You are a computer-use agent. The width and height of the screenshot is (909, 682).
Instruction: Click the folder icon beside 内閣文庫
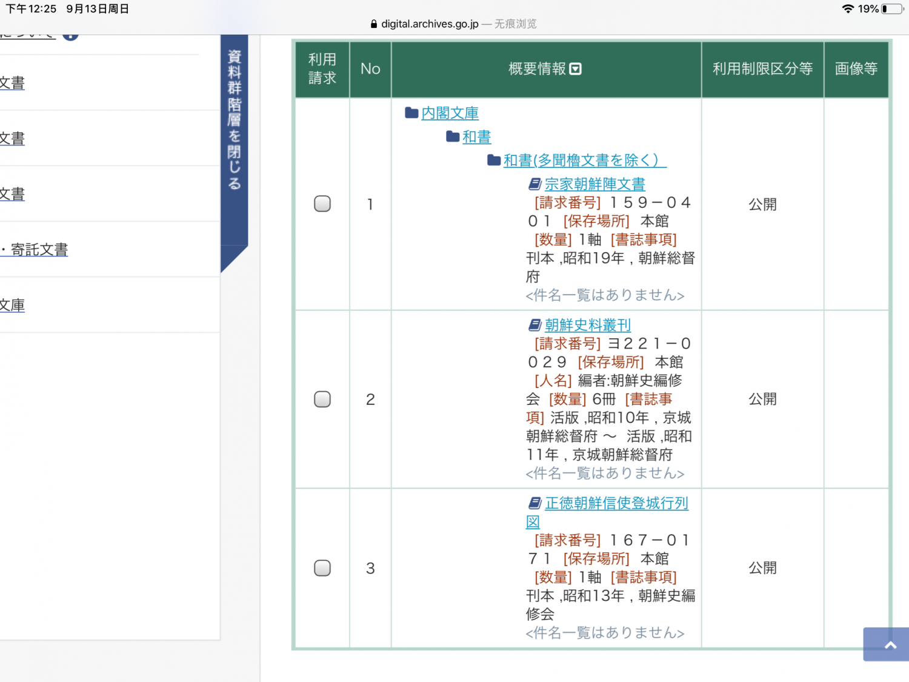tap(411, 113)
